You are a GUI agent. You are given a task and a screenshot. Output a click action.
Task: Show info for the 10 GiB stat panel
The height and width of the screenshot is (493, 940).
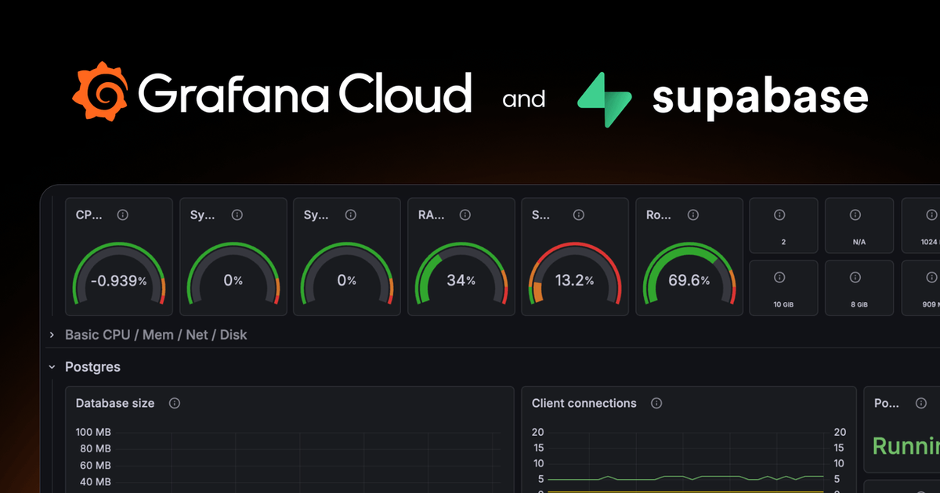pyautogui.click(x=779, y=276)
